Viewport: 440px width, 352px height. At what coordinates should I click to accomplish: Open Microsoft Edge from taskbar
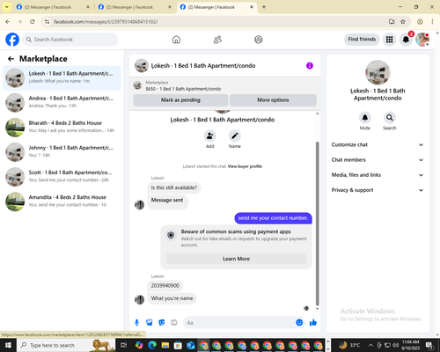(x=152, y=345)
